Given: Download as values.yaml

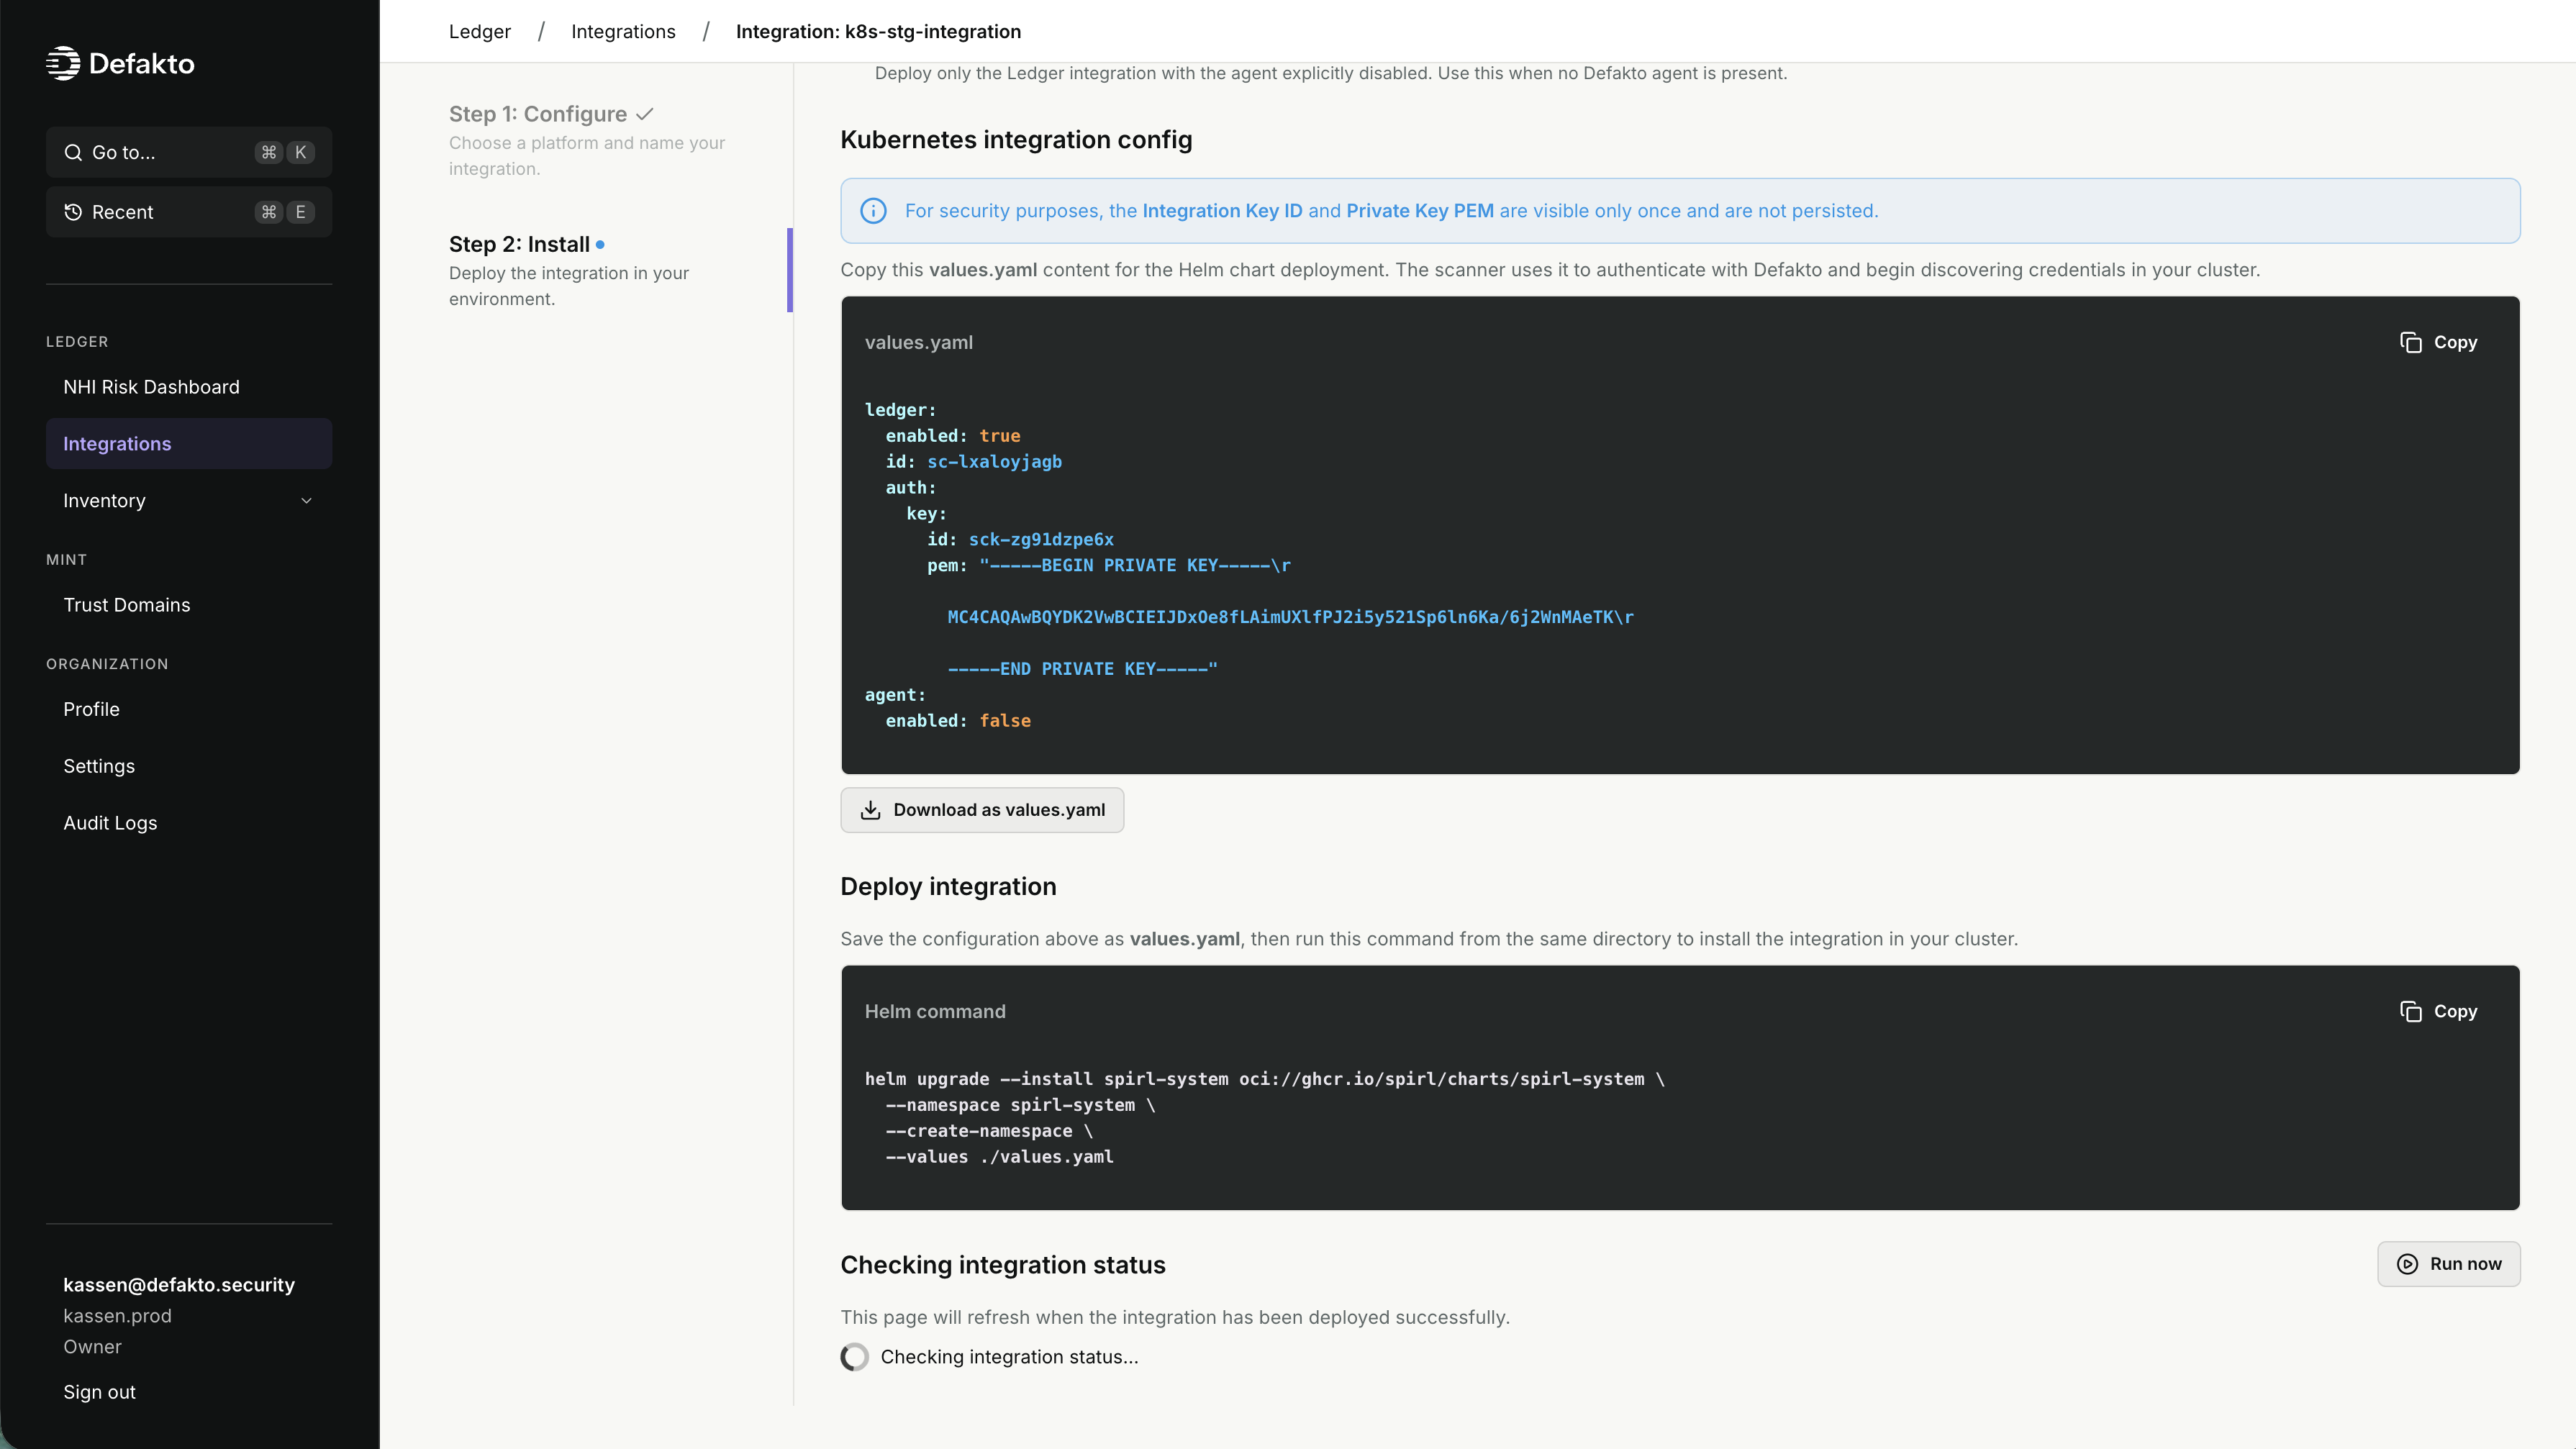Looking at the screenshot, I should point(982,810).
